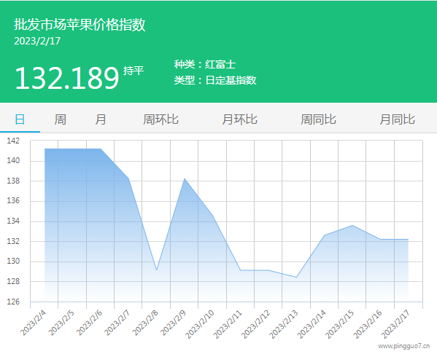This screenshot has height=354, width=437.
Task: Switch to the 月 monthly tab
Action: (x=101, y=119)
